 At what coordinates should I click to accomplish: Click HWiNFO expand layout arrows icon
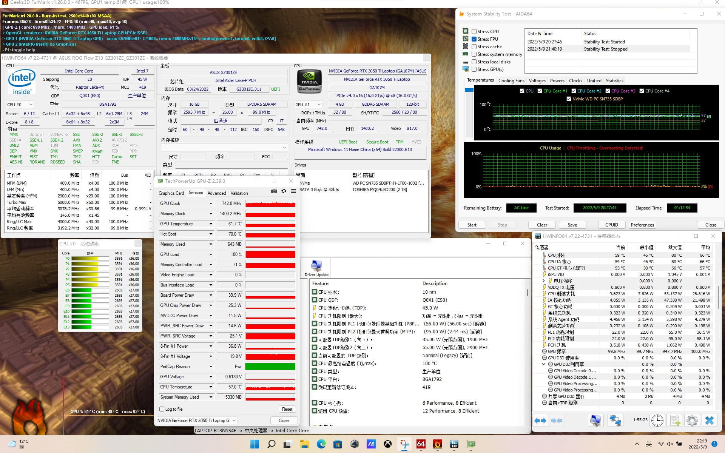pos(540,421)
